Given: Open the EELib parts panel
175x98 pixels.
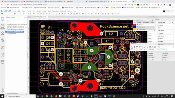Looking at the screenshot, I should pyautogui.click(x=2, y=33).
